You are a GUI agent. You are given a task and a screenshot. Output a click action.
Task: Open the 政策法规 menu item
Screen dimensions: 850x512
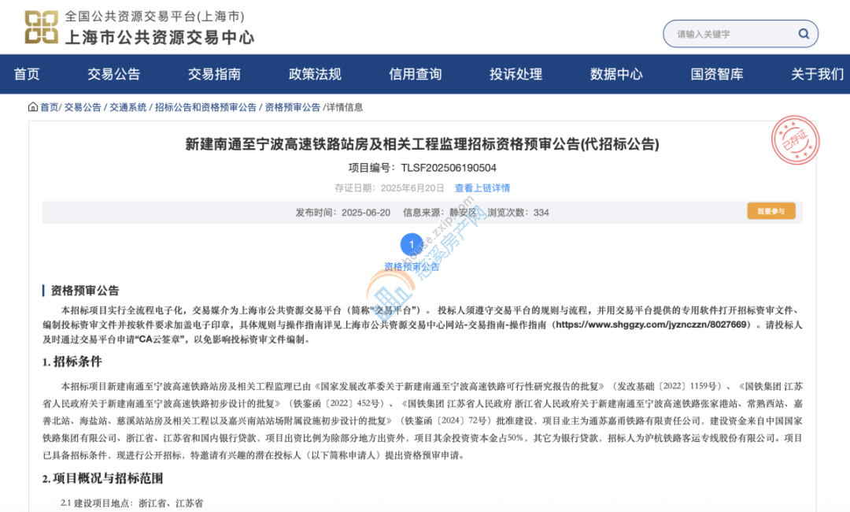(x=315, y=74)
